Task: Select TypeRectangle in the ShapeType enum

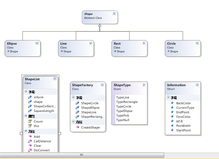Action: [x=127, y=102]
